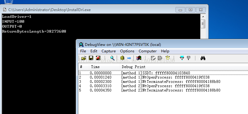Click the console window scrollbar thumb
This screenshot has width=248, height=114.
(203, 24)
